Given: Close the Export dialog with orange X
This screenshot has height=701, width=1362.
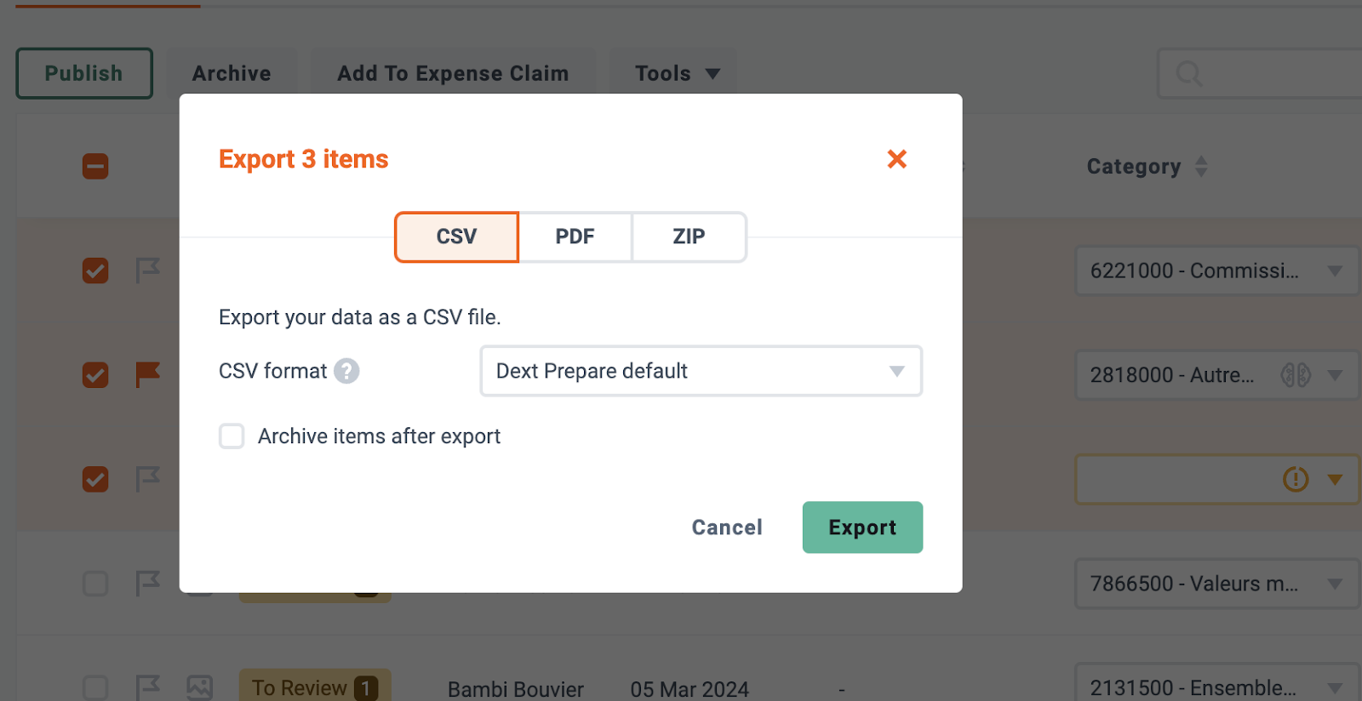Looking at the screenshot, I should tap(896, 159).
